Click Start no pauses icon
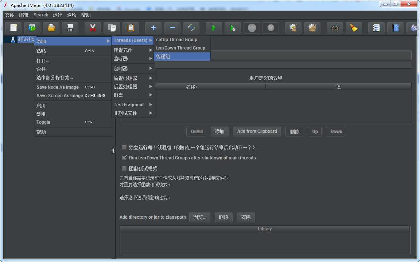The image size is (420, 262). pyautogui.click(x=233, y=28)
